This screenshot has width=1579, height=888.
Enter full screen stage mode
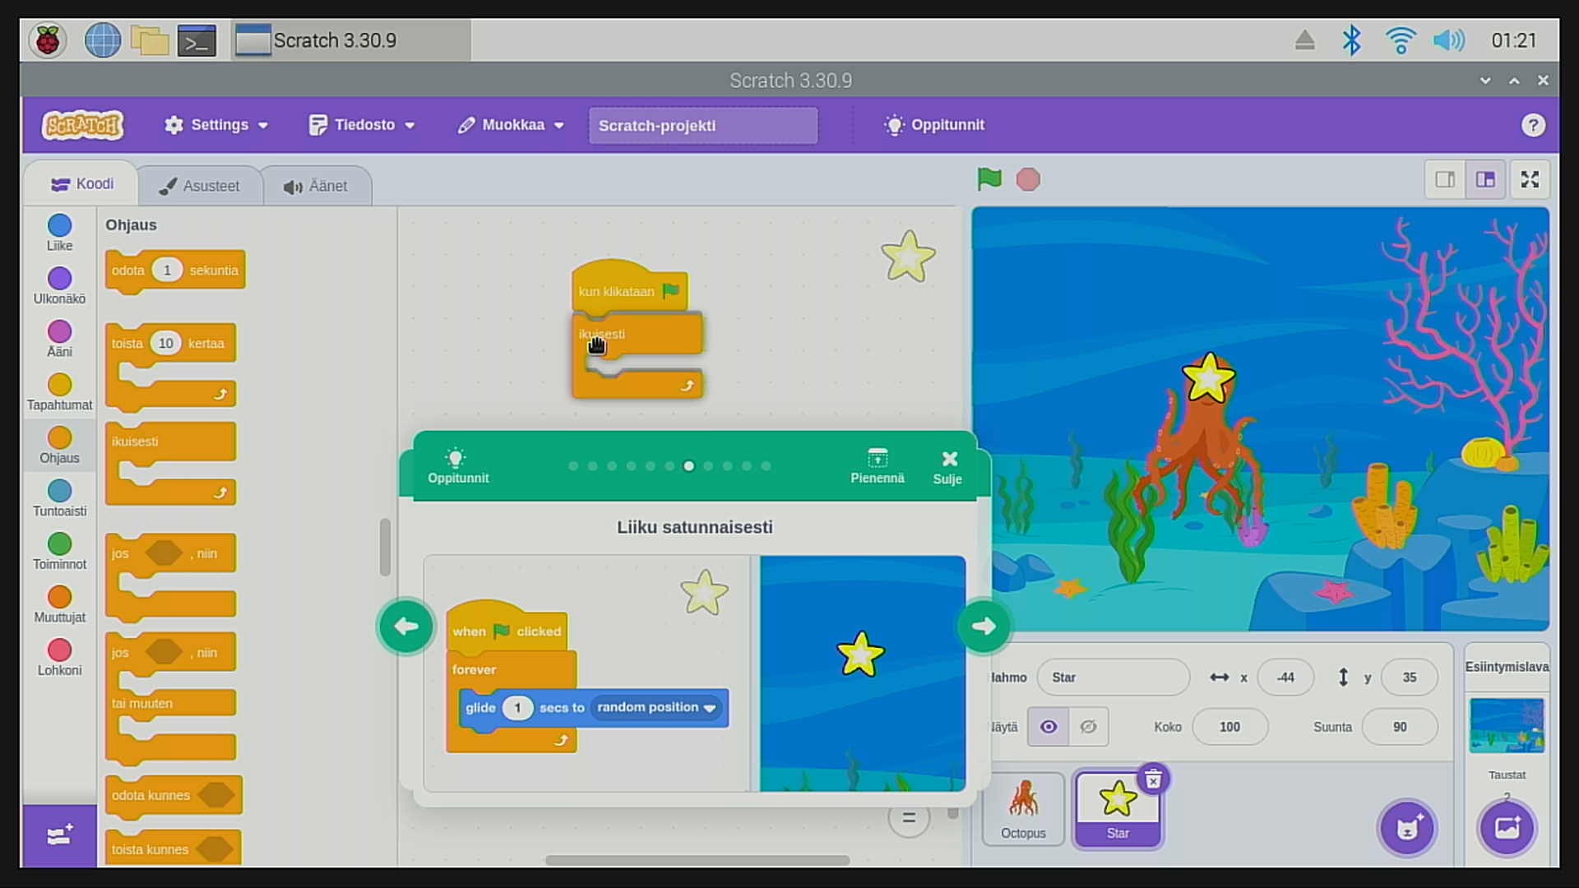(1530, 179)
